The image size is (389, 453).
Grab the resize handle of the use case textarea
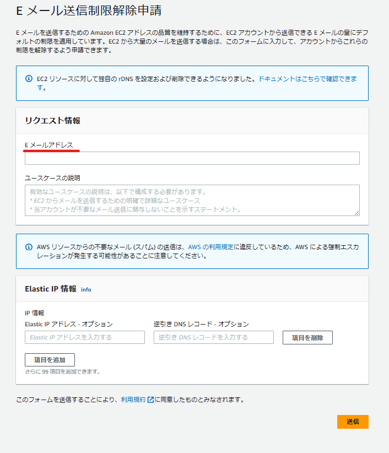click(x=357, y=213)
